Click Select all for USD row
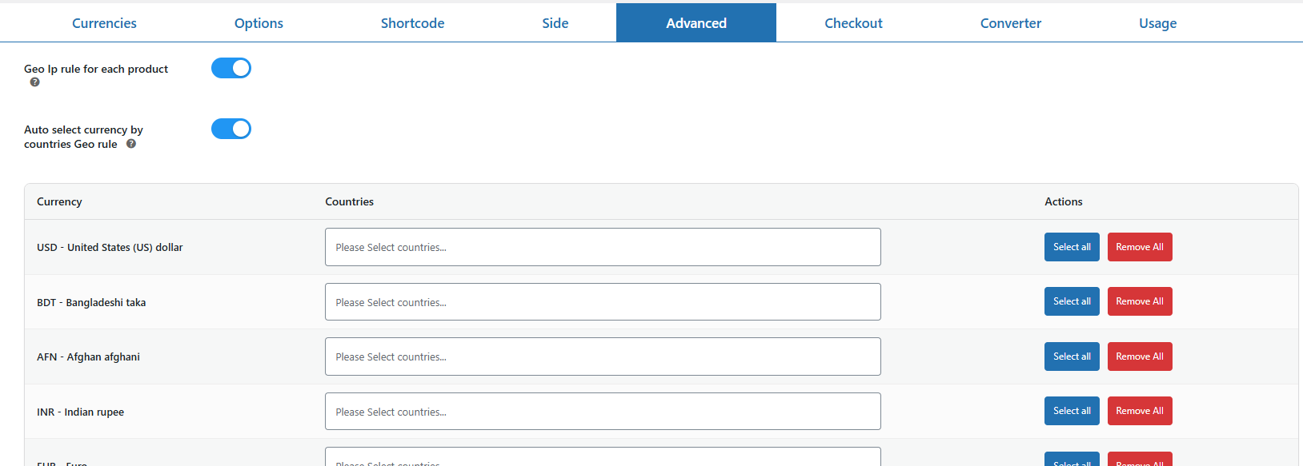Image resolution: width=1303 pixels, height=466 pixels. [1072, 247]
